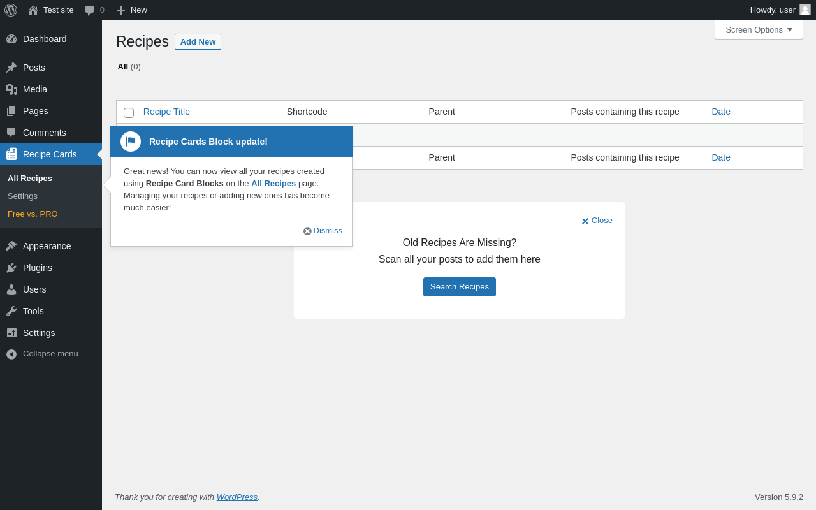This screenshot has height=510, width=816.
Task: Sort by Date in top header
Action: pos(721,112)
